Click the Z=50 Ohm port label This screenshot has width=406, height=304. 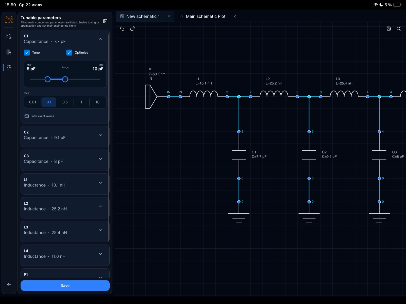[157, 74]
